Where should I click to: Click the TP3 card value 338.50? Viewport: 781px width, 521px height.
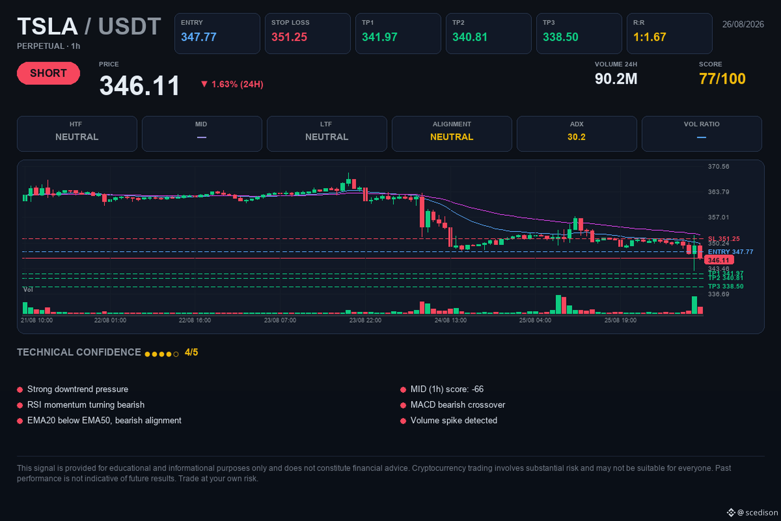[x=560, y=37]
